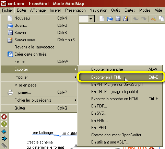Select the green priority 7 icon

(x=4, y=124)
